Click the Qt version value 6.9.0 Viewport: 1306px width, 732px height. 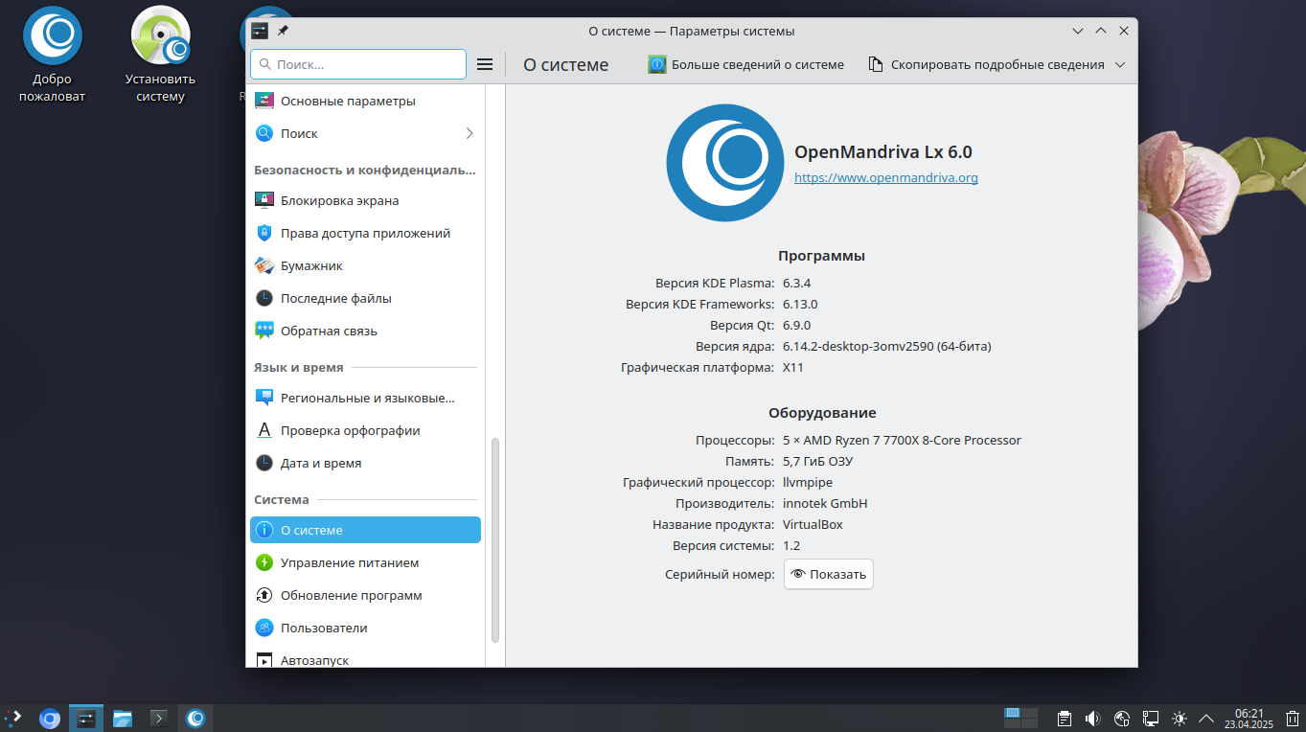click(797, 325)
